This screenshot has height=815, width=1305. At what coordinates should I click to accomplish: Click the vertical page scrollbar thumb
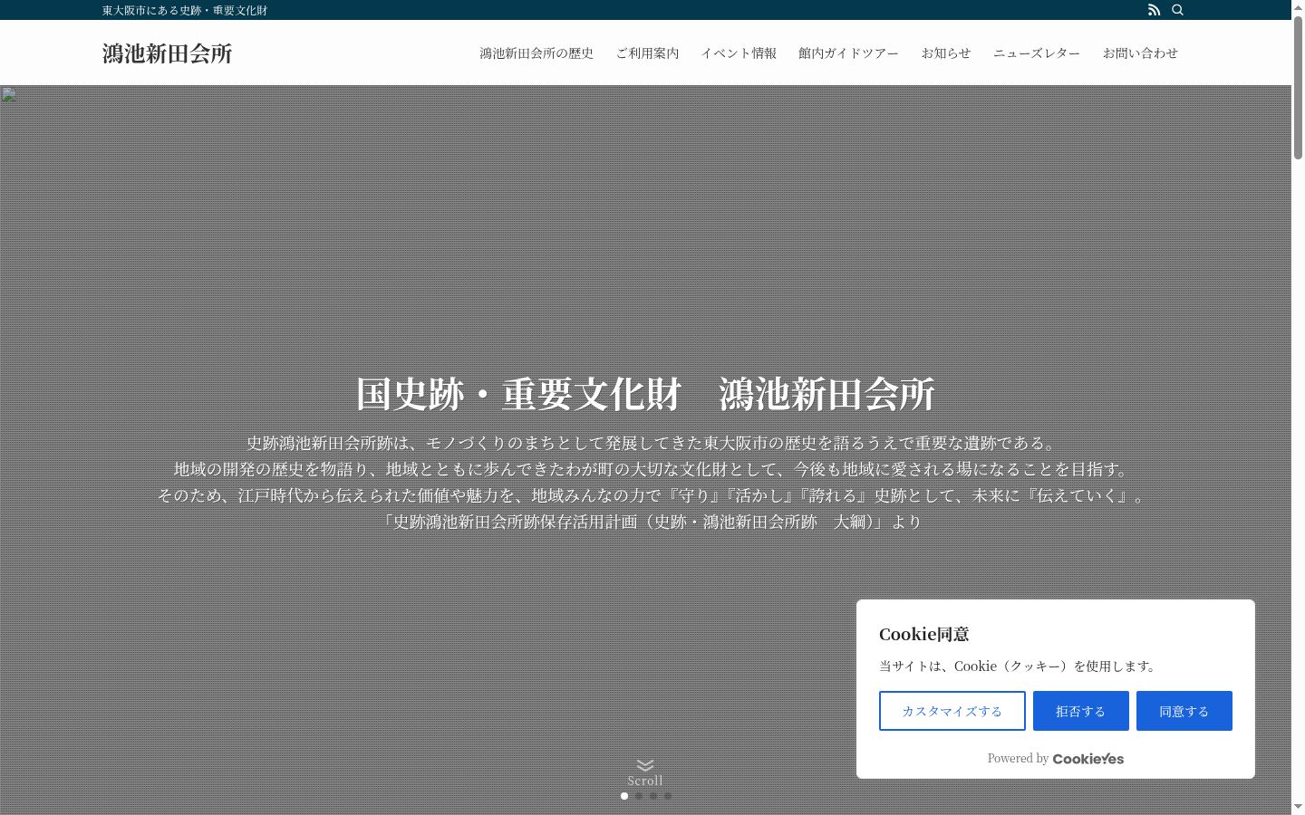pos(1298,88)
